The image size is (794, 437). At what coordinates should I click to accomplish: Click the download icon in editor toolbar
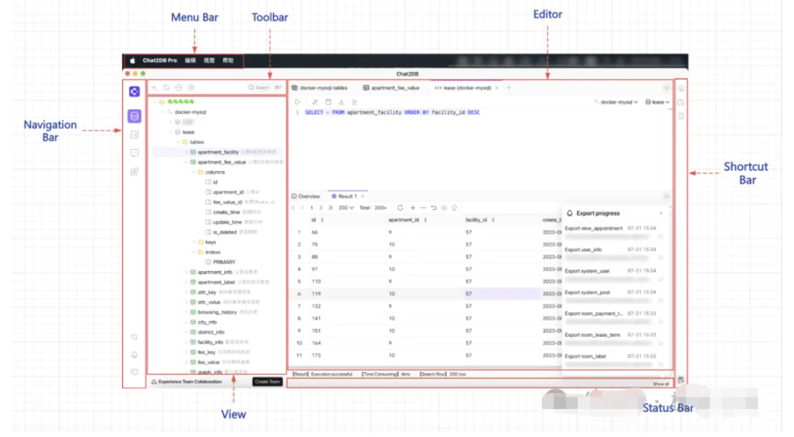[x=341, y=101]
